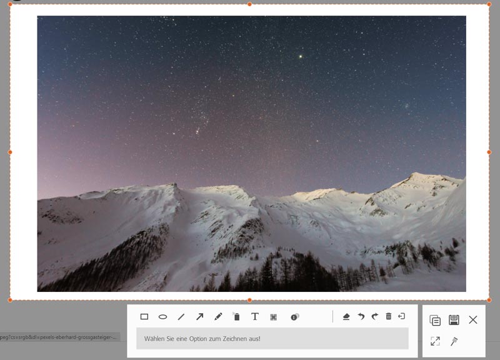
Task: Expand the screenshot to full screen
Action: (x=436, y=341)
